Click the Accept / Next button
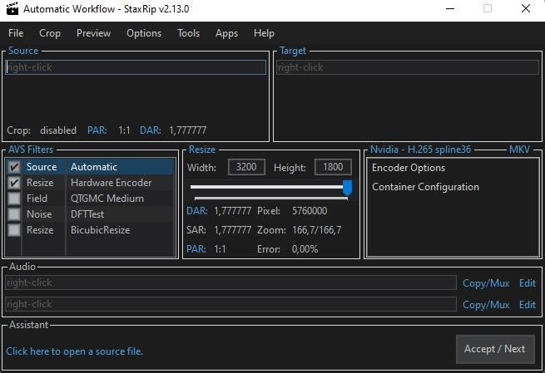The image size is (545, 373). point(495,349)
